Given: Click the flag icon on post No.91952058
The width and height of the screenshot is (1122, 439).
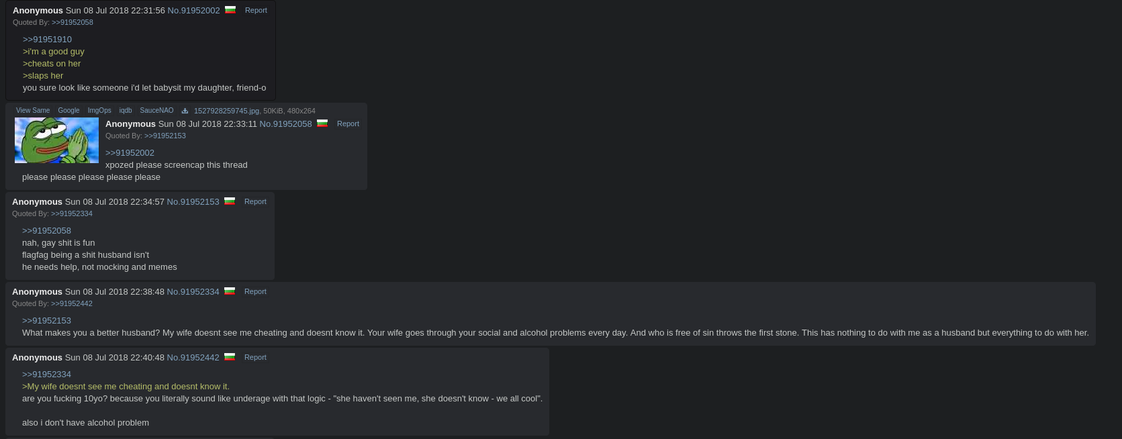Looking at the screenshot, I should coord(322,124).
